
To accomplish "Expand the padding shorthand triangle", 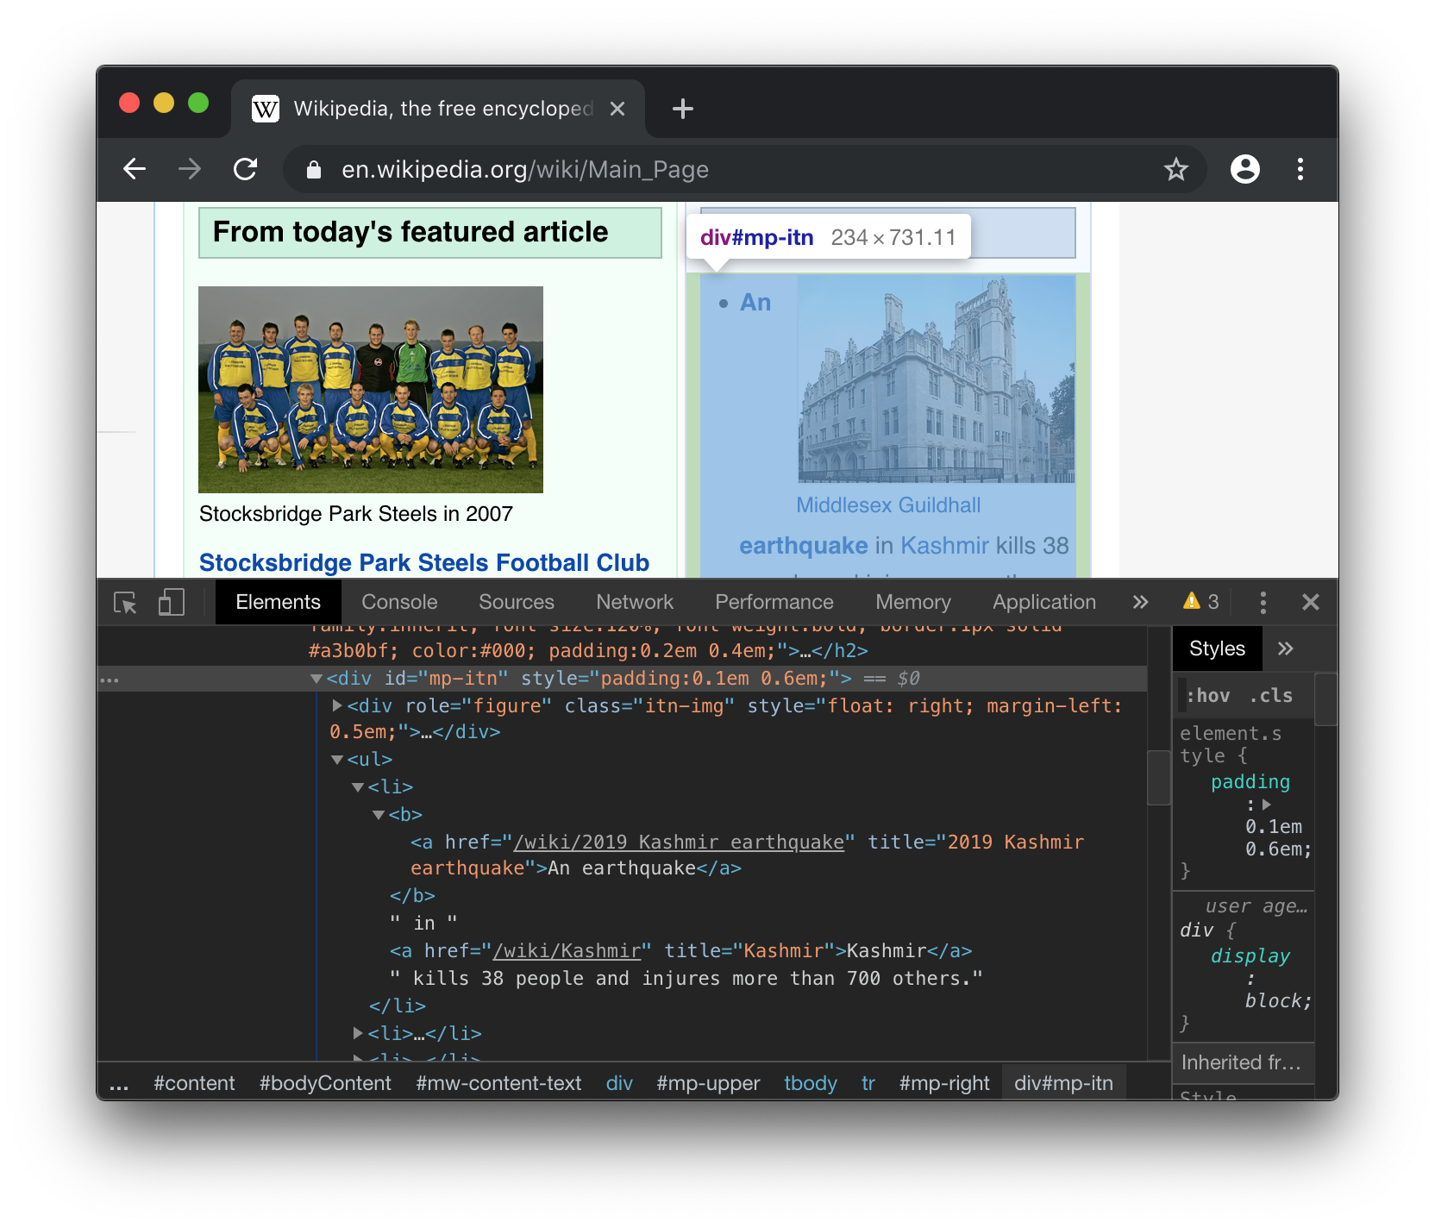I will click(x=1267, y=805).
